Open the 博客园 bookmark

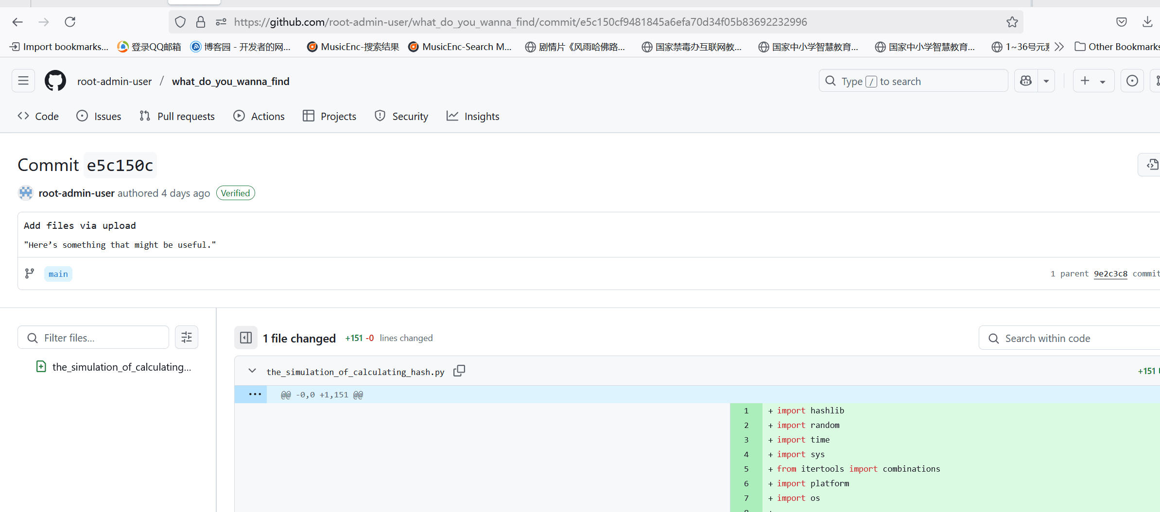click(241, 47)
